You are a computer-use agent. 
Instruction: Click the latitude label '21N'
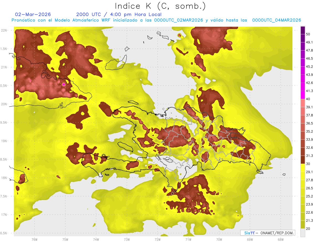pyautogui.click(x=4, y=67)
